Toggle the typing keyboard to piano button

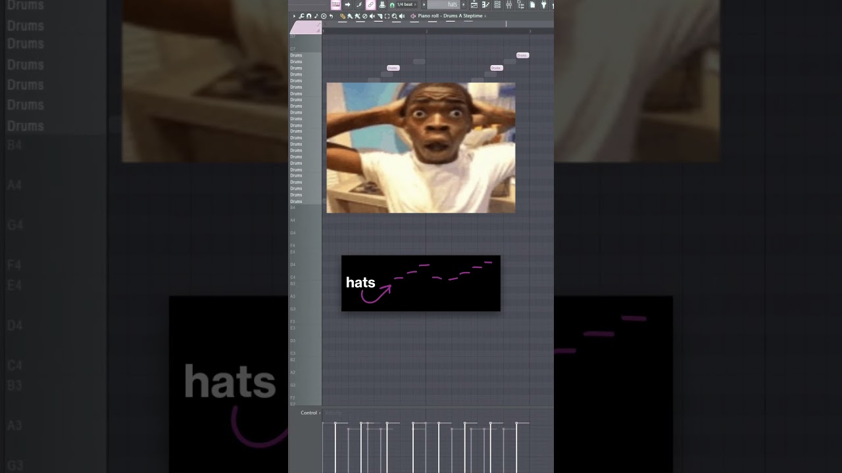pyautogui.click(x=335, y=5)
